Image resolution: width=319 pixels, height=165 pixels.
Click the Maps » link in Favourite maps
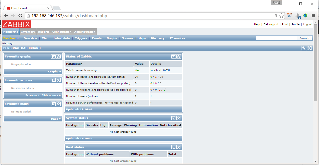tap(56, 119)
